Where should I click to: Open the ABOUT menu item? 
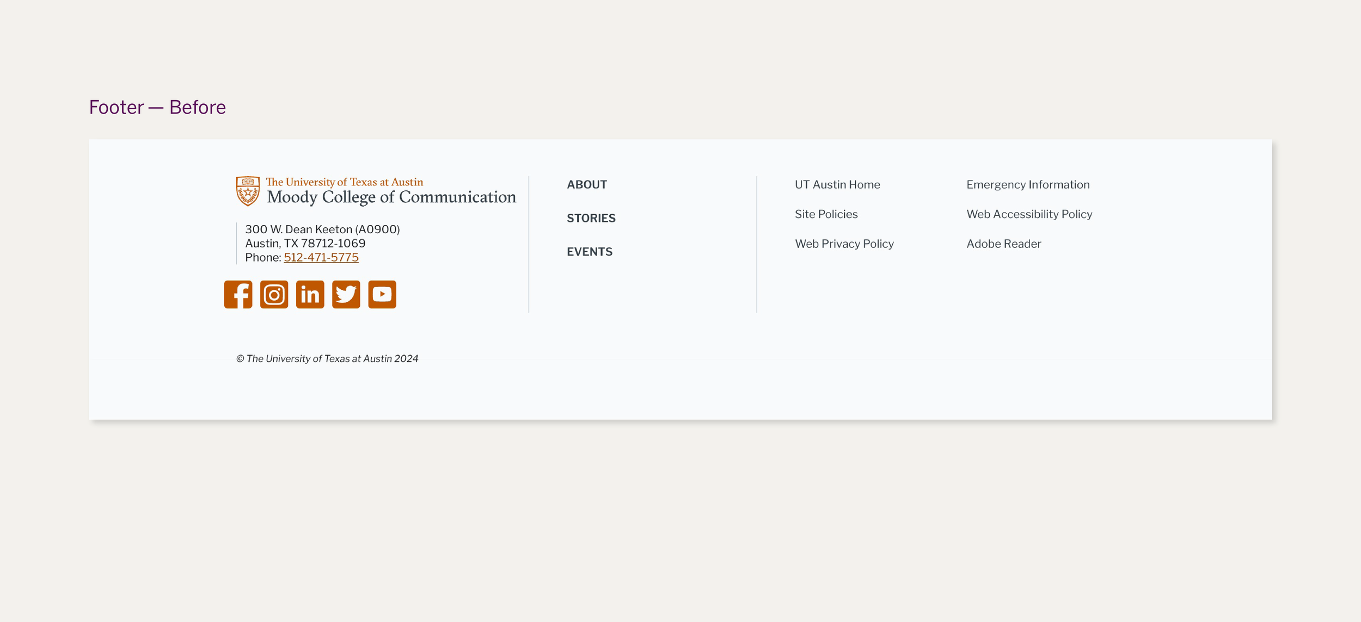point(586,184)
